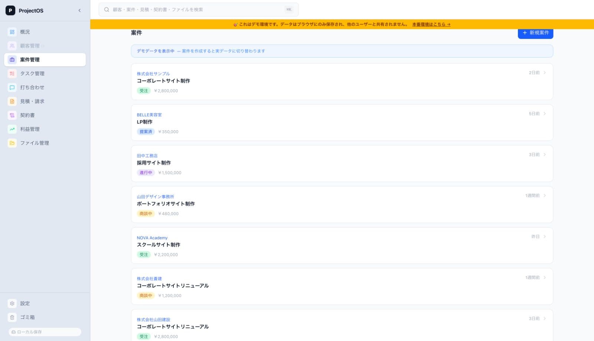
Task: Click client name 株式会社蒼建
Action: (x=149, y=279)
